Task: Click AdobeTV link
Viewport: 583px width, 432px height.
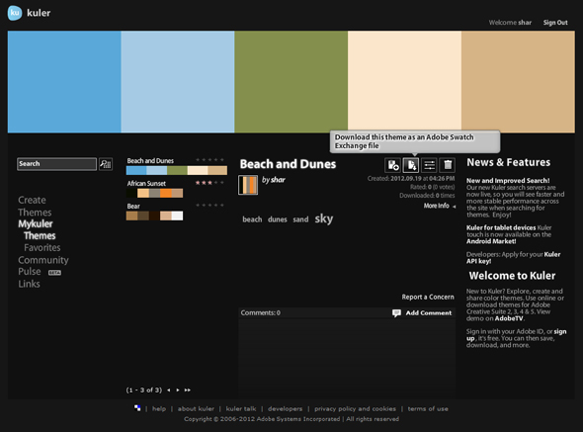Action: pos(509,318)
